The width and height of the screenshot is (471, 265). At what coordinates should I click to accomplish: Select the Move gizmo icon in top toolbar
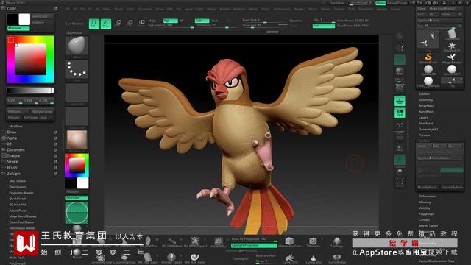point(118,23)
